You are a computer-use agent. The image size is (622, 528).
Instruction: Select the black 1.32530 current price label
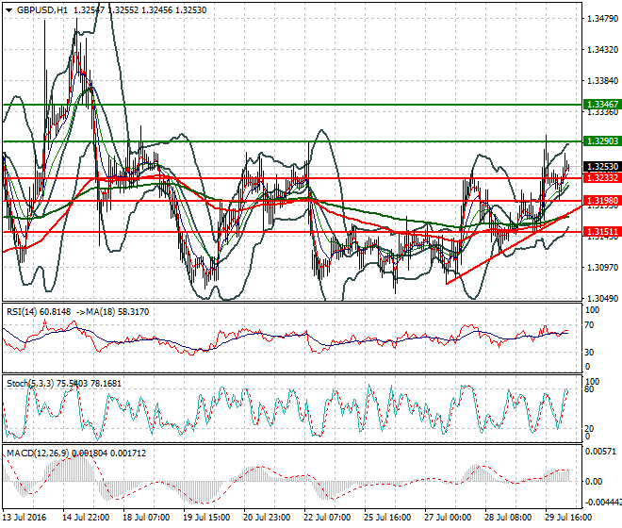click(601, 166)
